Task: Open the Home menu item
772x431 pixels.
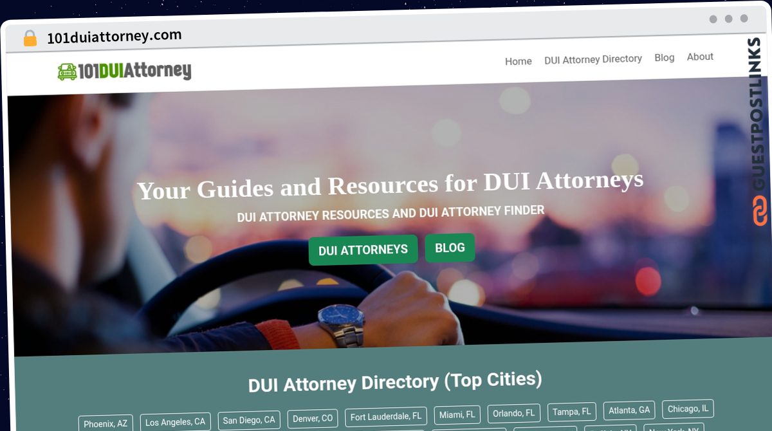Action: [x=519, y=61]
